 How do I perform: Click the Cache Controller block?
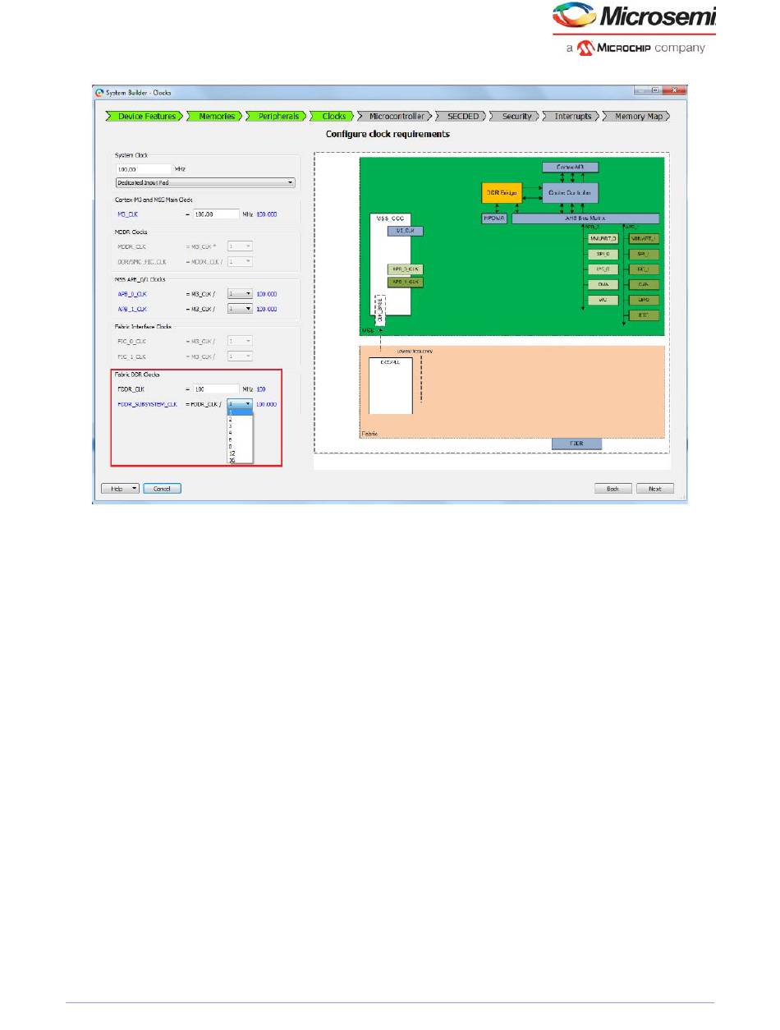coord(571,192)
